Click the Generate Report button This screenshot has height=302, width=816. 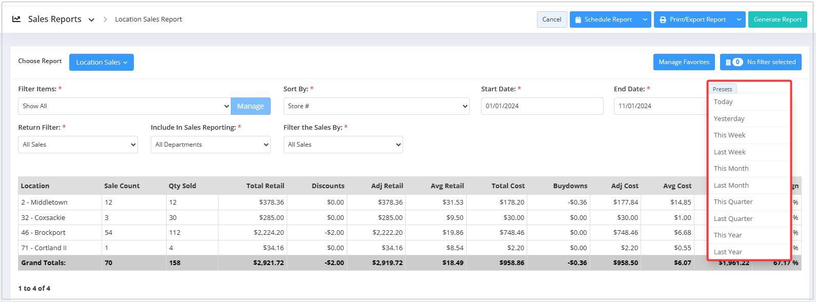coord(778,19)
